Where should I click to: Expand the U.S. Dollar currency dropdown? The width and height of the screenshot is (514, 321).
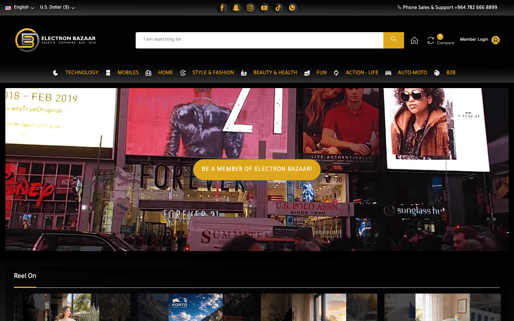57,7
